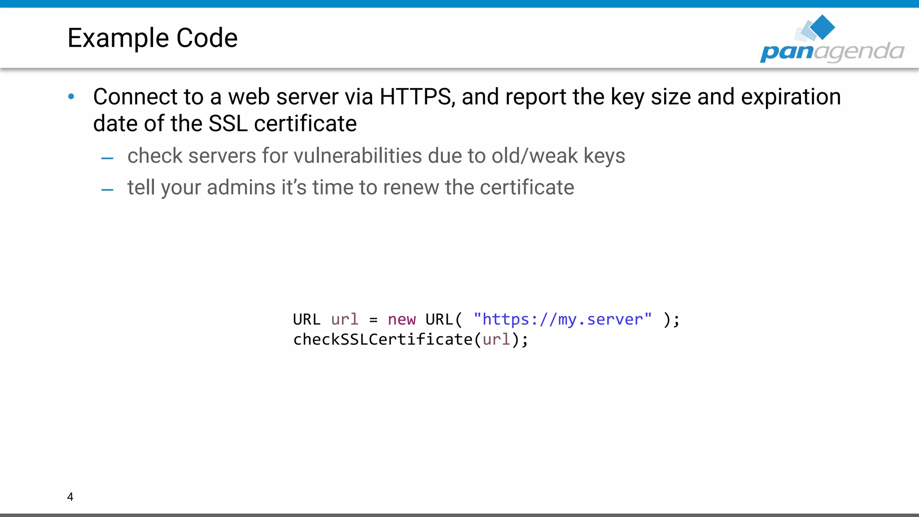This screenshot has width=919, height=517.
Task: Click the blue bullet point marker
Action: [x=71, y=96]
